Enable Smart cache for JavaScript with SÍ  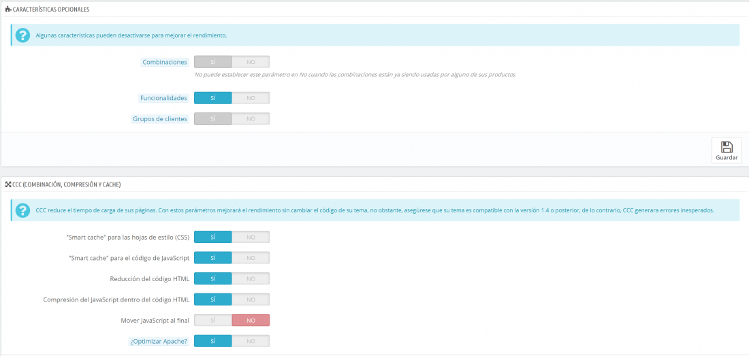(x=213, y=258)
